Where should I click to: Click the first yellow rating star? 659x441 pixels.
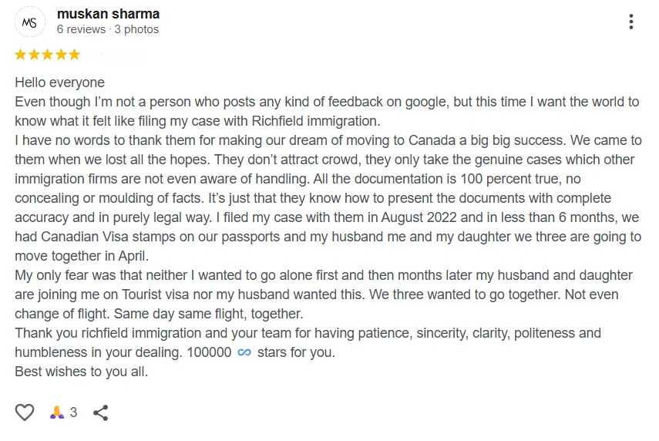(x=20, y=54)
